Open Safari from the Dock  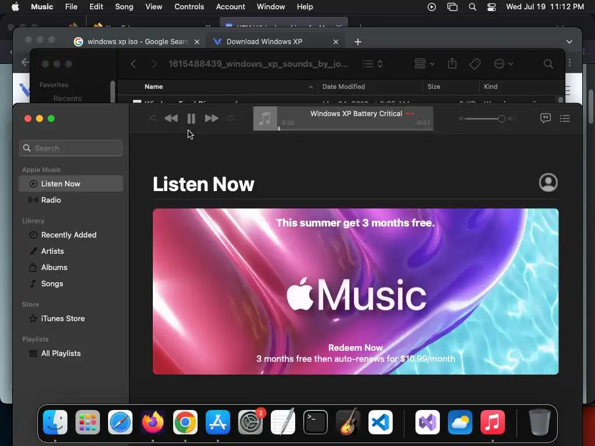pos(120,422)
